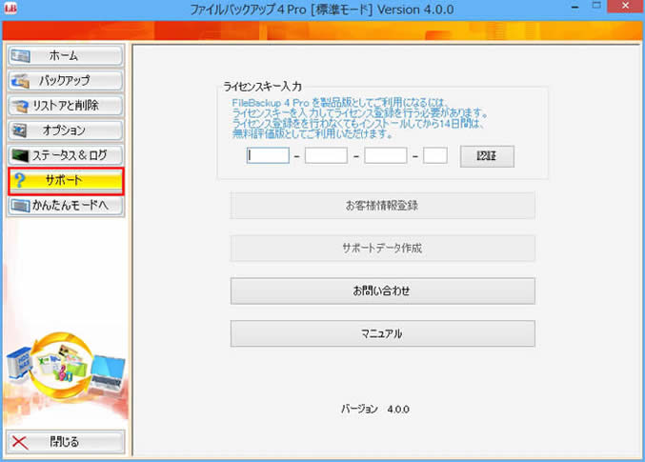Viewport: 645px width, 462px height.
Task: Select the highlighted サポート menu item
Action: (66, 181)
